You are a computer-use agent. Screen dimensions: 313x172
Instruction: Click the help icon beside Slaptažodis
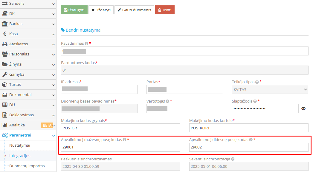[255, 101]
